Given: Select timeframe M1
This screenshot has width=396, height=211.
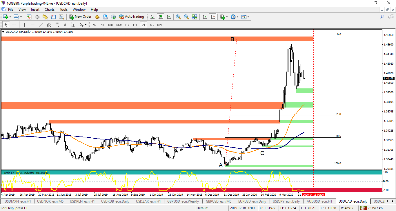Looking at the screenshot, I should pos(95,25).
